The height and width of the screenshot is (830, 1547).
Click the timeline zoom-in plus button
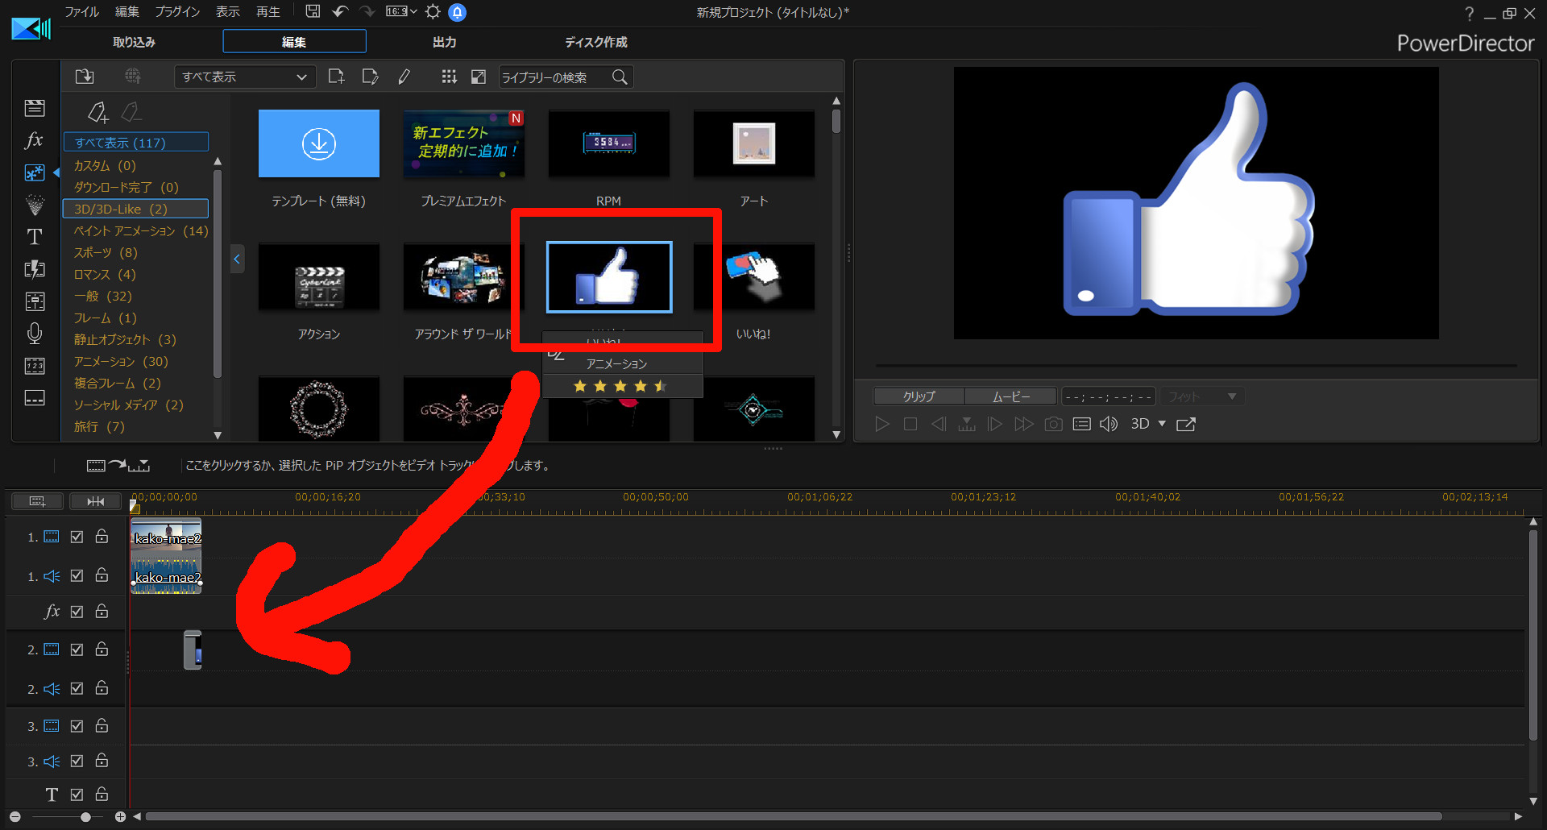[x=120, y=817]
